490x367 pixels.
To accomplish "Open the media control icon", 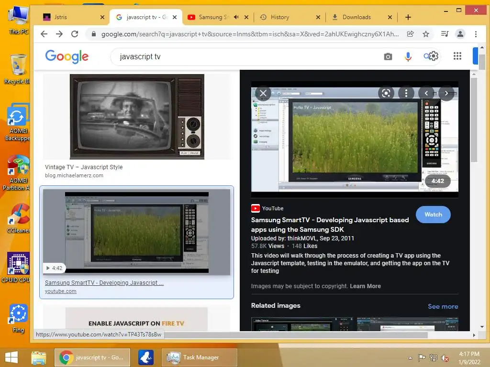I will click(x=445, y=34).
